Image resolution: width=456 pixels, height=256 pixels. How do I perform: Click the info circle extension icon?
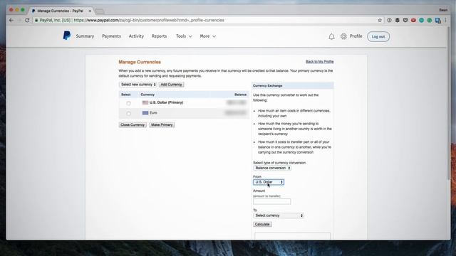pos(389,21)
